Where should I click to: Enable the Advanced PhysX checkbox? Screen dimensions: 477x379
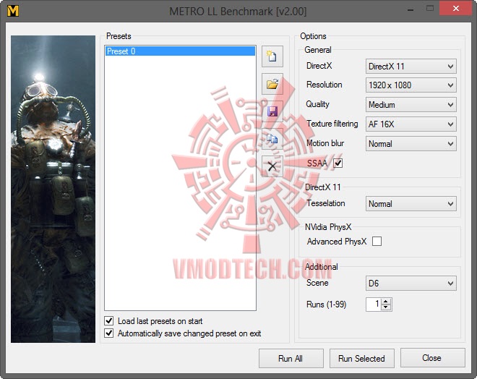(x=377, y=241)
